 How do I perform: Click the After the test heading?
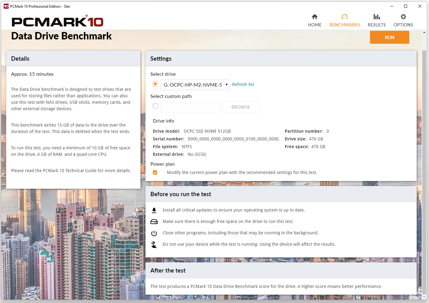[x=168, y=271]
